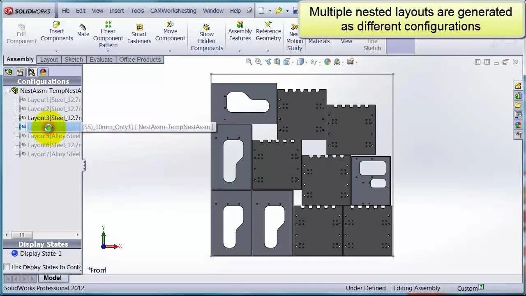This screenshot has width=526, height=296.
Task: Expand the Move Component dropdown arrow
Action: pyautogui.click(x=170, y=51)
